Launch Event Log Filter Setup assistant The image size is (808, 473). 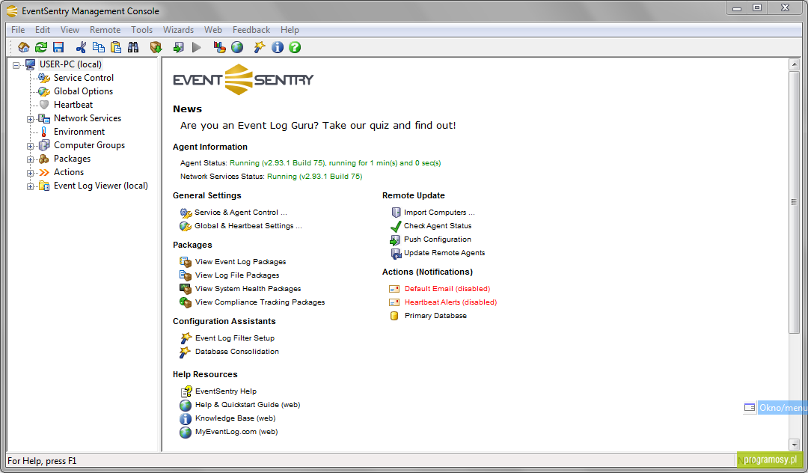coord(234,338)
